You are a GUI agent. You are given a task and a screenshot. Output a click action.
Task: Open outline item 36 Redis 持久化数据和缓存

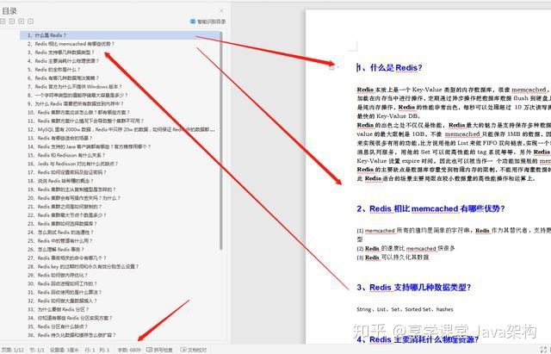click(x=71, y=335)
